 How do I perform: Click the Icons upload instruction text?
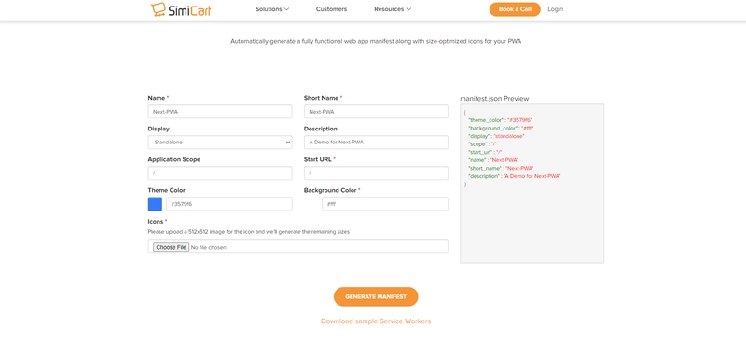click(x=249, y=232)
